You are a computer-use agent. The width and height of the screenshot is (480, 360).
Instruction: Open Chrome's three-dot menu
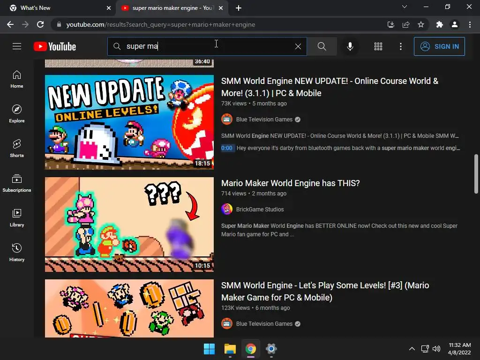[x=470, y=24]
